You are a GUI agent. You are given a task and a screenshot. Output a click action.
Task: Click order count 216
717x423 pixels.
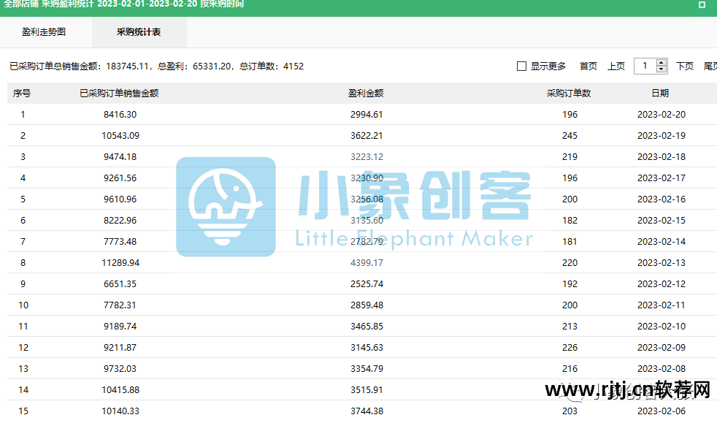click(570, 369)
